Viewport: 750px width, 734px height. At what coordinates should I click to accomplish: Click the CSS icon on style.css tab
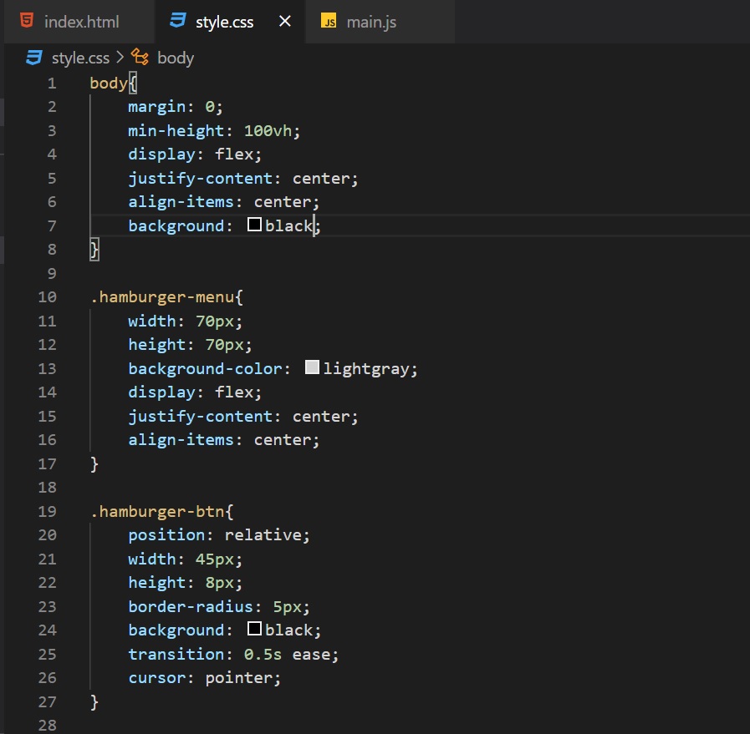coord(178,21)
